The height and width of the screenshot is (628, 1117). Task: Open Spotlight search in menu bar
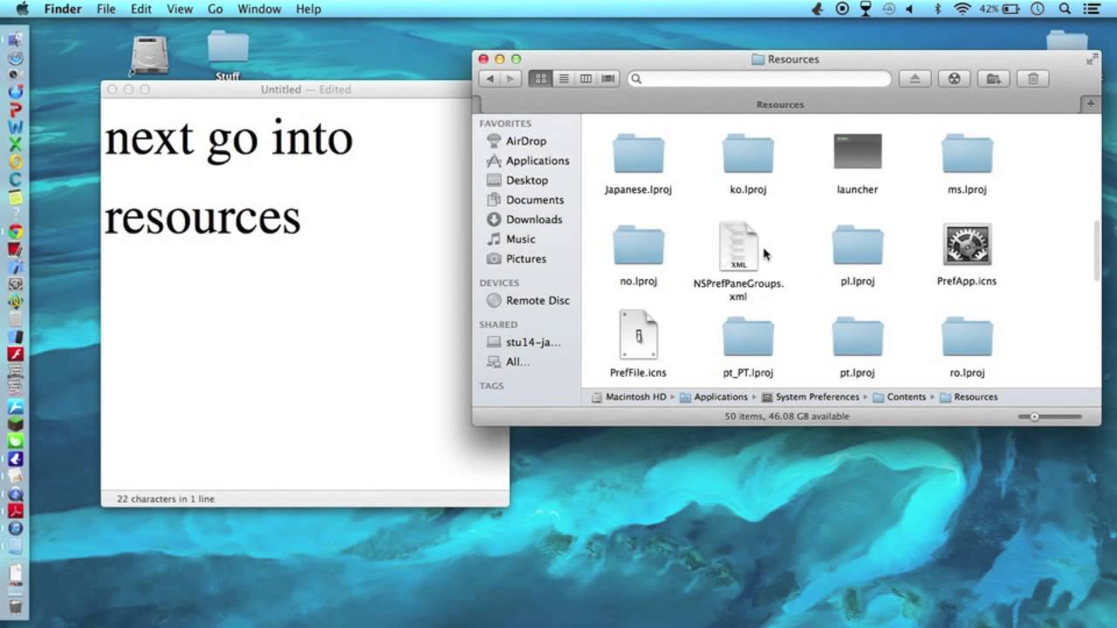[1065, 9]
